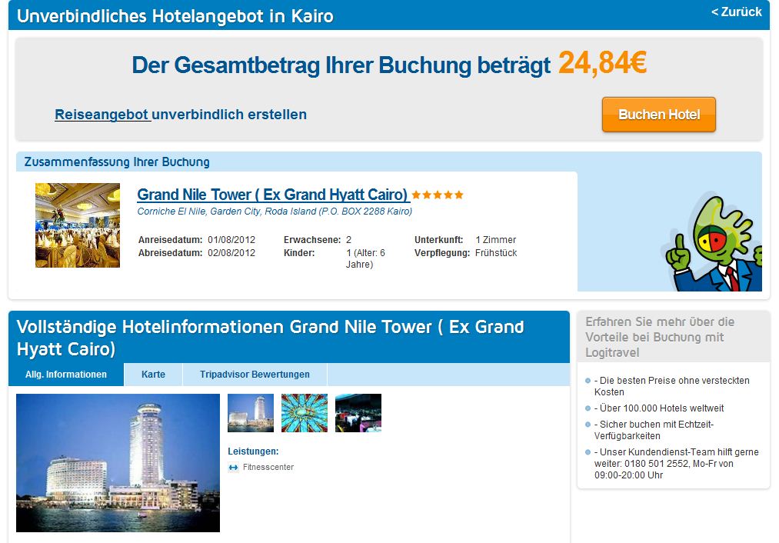Click the departure date 02/08/2012

231,253
